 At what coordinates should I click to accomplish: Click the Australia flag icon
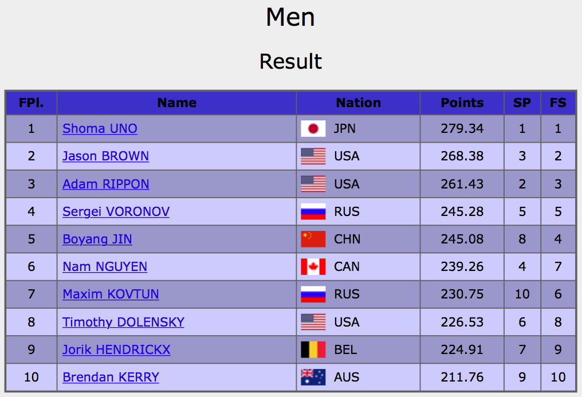[313, 377]
